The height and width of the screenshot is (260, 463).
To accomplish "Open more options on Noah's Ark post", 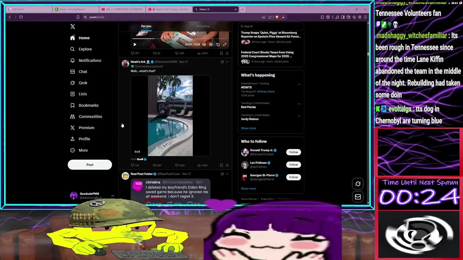I will pyautogui.click(x=227, y=62).
